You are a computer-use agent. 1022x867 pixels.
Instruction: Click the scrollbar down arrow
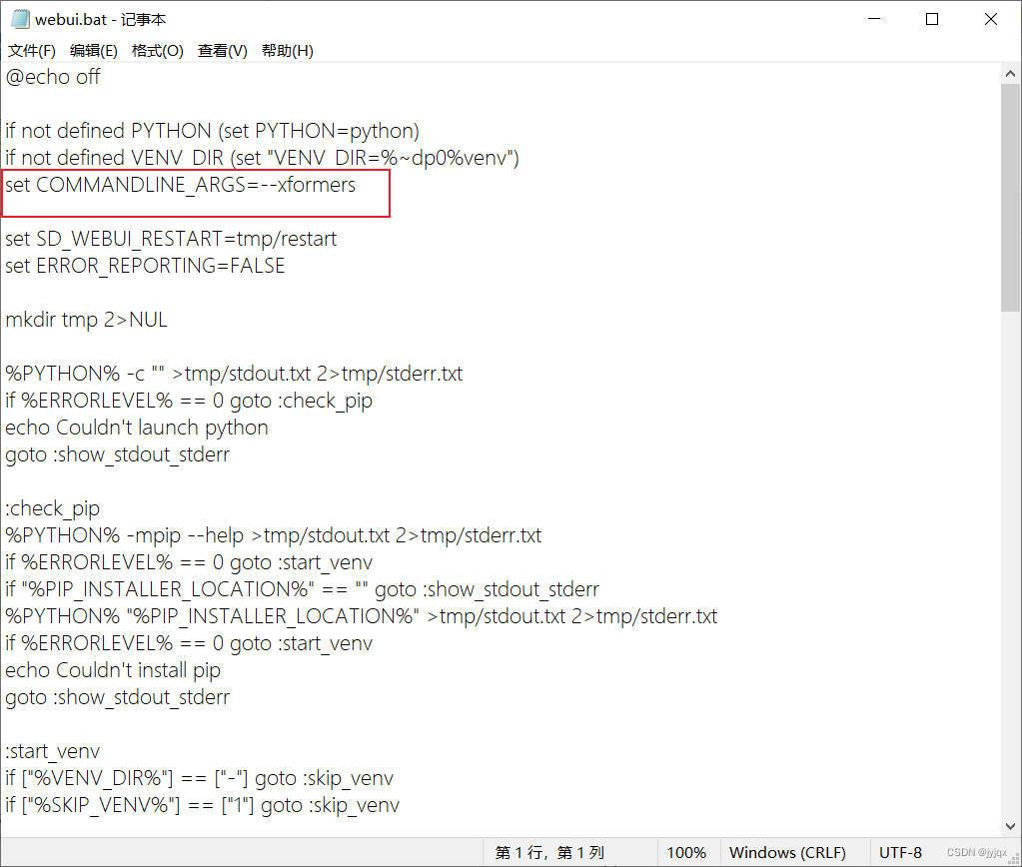click(x=1010, y=827)
